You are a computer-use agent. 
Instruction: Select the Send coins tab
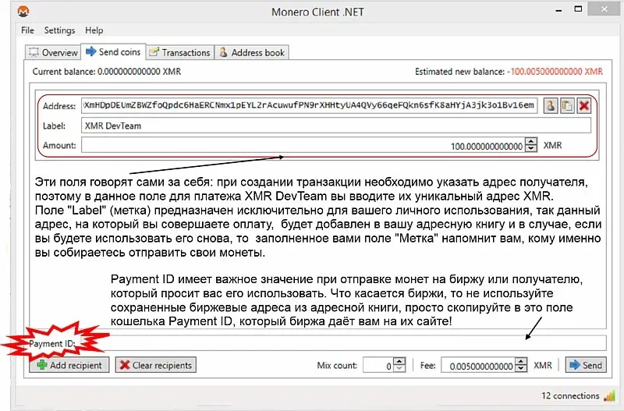[113, 51]
